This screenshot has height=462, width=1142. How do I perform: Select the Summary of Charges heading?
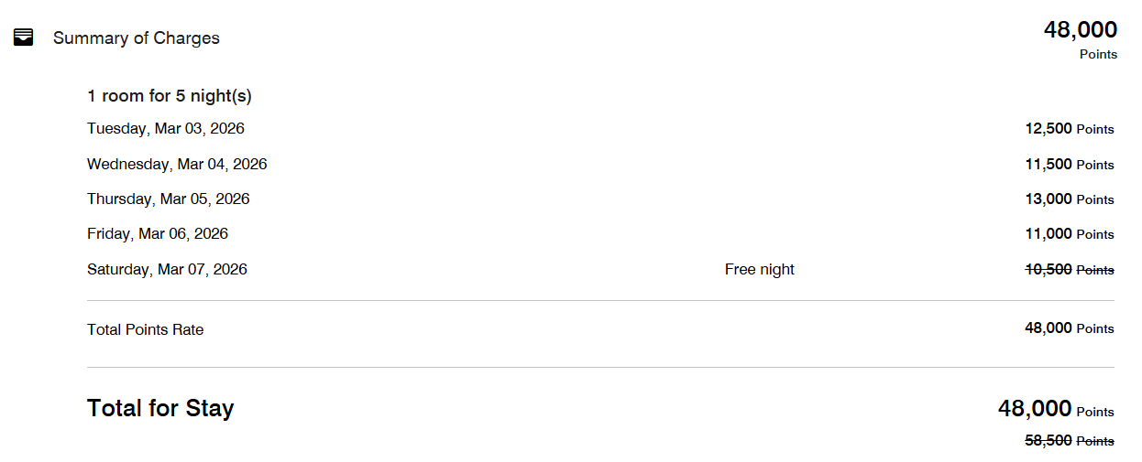pos(137,38)
